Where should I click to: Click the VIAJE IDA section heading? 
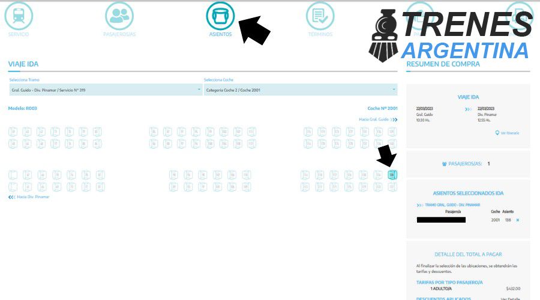click(x=23, y=64)
